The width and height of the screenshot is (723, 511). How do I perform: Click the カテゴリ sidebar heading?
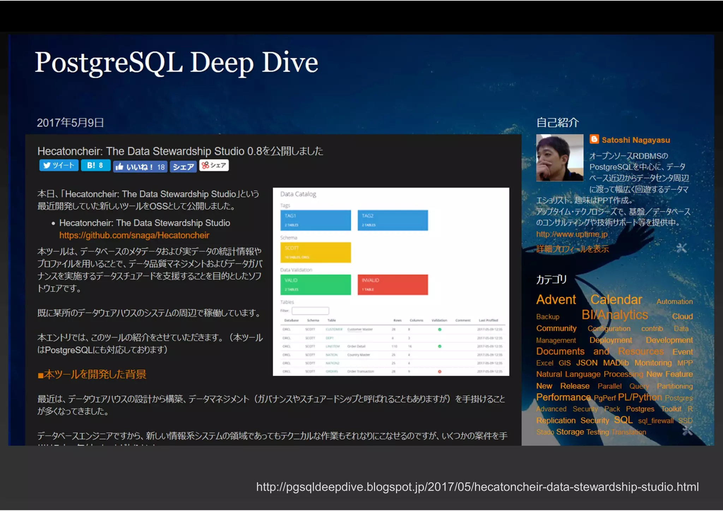pyautogui.click(x=551, y=279)
